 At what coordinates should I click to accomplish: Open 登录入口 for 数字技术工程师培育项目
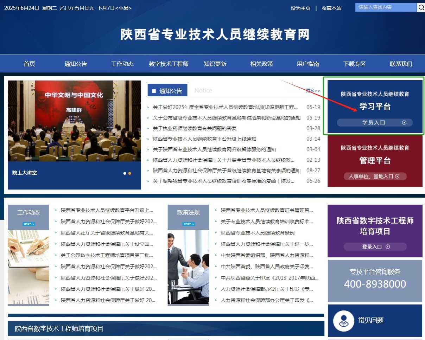pos(375,247)
